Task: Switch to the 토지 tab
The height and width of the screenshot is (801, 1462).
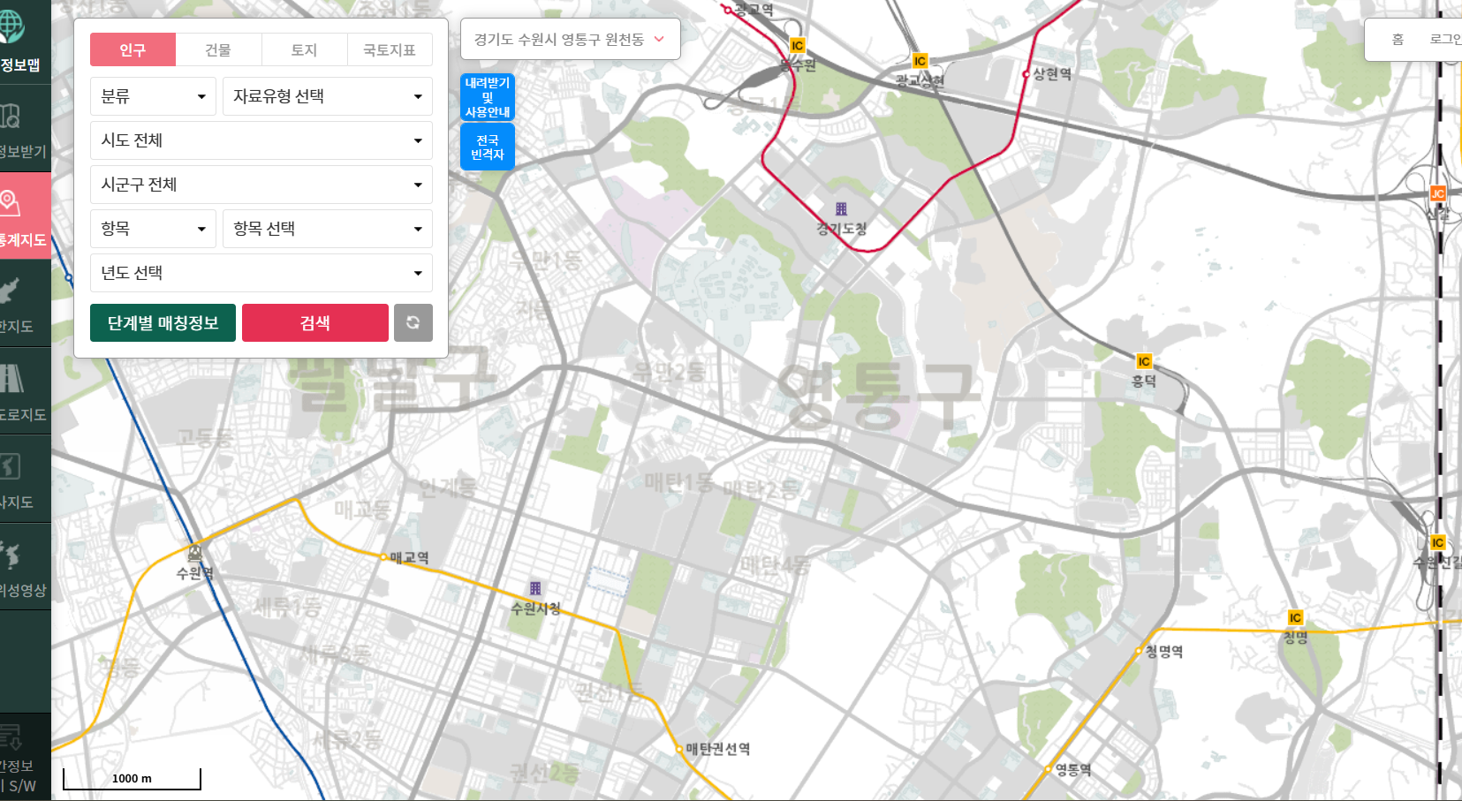Action: 304,49
